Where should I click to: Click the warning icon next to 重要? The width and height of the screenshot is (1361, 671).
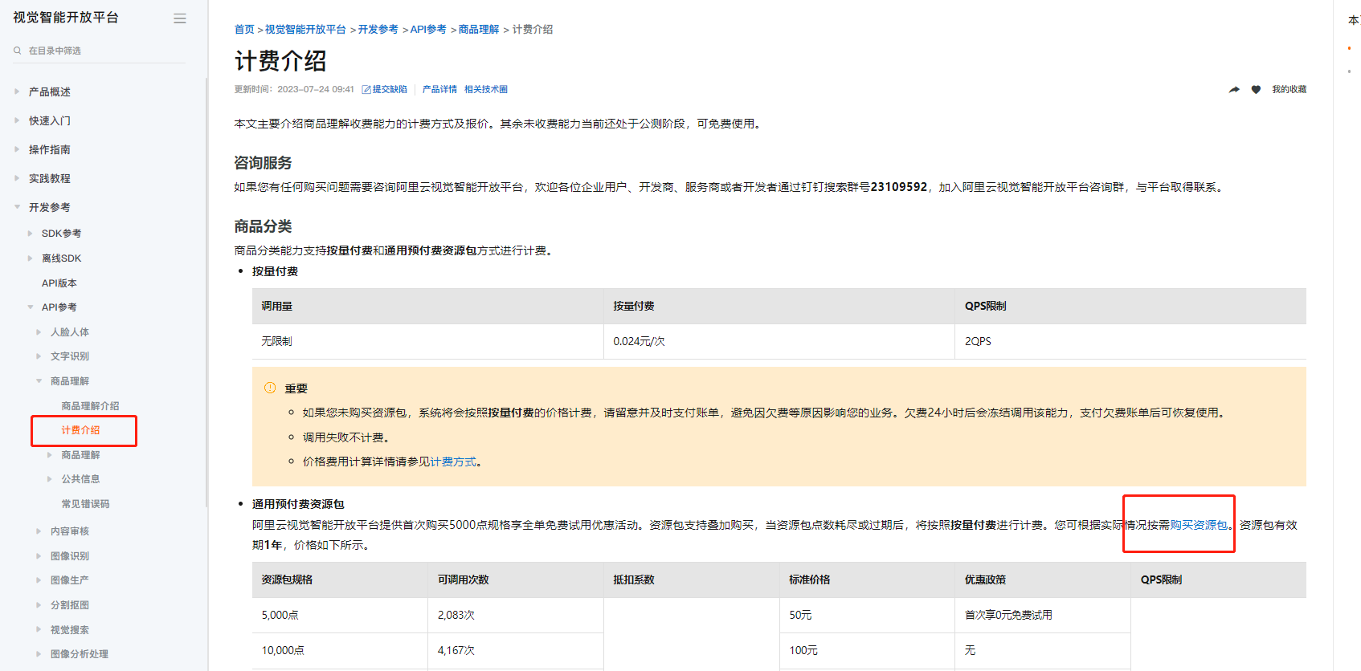pyautogui.click(x=270, y=388)
